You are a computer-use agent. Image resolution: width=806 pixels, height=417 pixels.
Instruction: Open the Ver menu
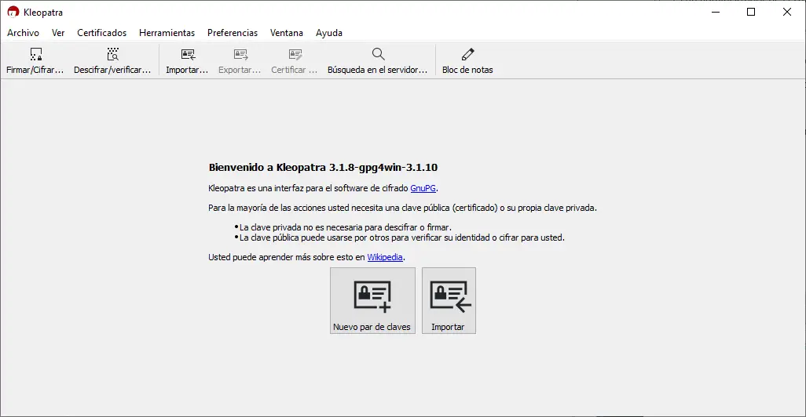(58, 33)
